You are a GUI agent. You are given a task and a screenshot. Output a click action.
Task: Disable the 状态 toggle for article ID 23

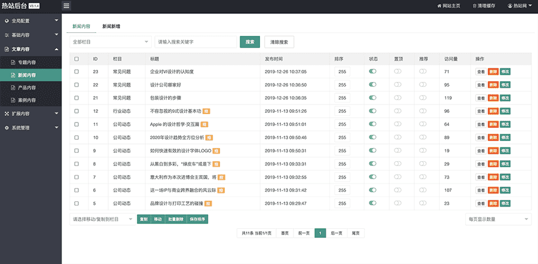click(x=373, y=71)
